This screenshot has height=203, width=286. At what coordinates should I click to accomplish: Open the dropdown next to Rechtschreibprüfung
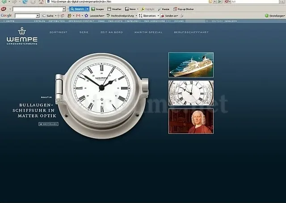(136, 16)
